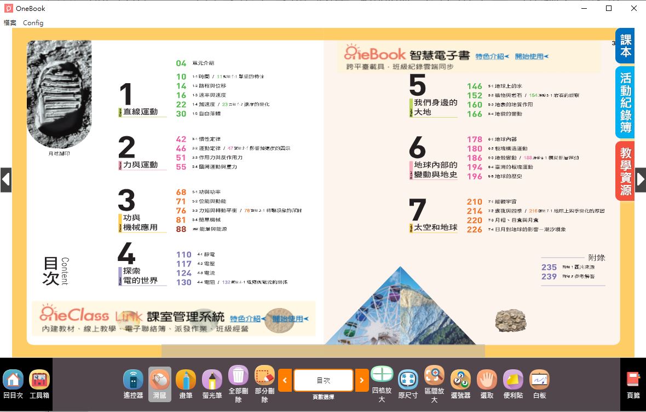Jump to page 04 單元介紹
The height and width of the screenshot is (412, 646).
tap(195, 63)
